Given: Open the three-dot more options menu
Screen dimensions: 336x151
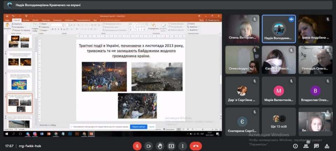Looking at the screenshot, I should click(182, 146).
